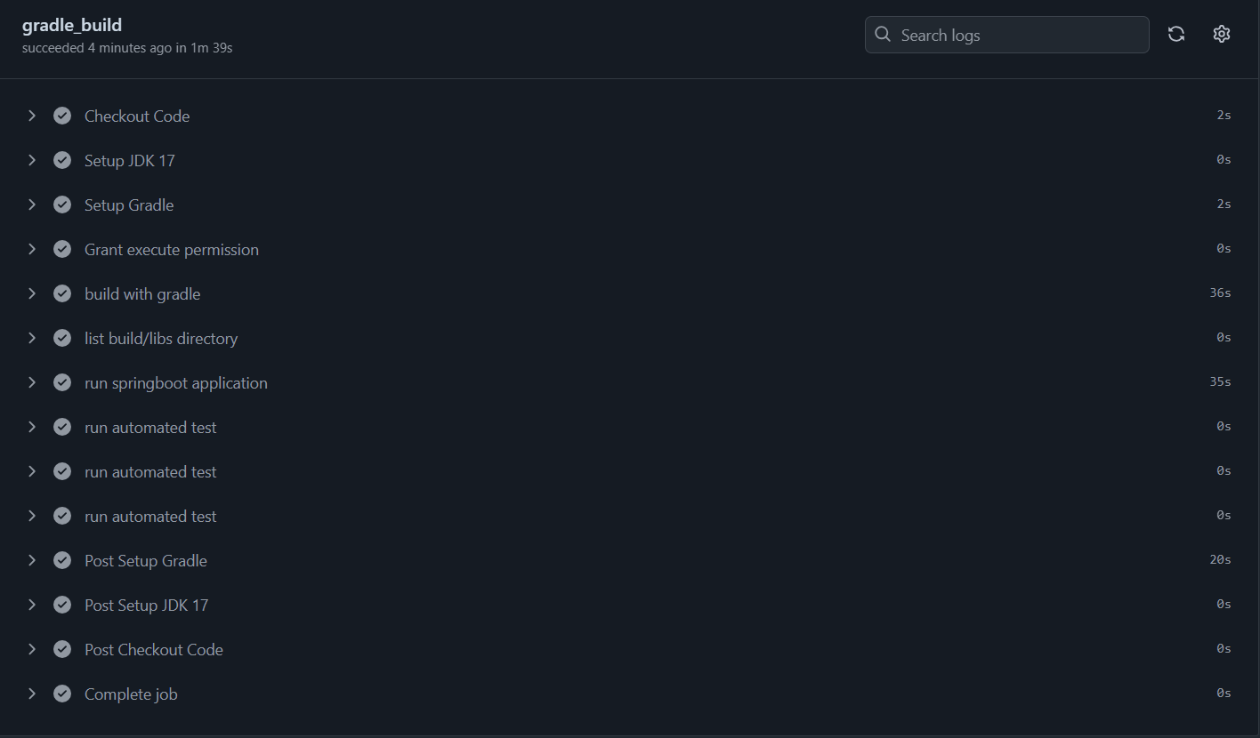Image resolution: width=1260 pixels, height=738 pixels.
Task: Click success checkmark beside Post Setup Gradle
Action: click(x=62, y=560)
